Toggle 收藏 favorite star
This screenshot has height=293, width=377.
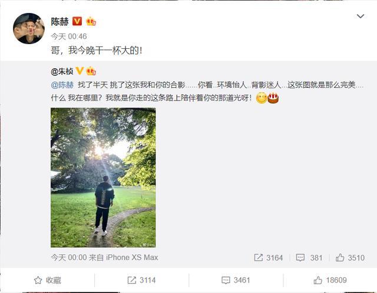[x=47, y=280]
